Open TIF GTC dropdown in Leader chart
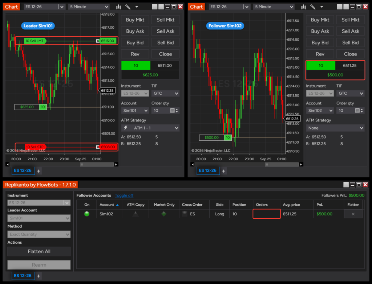Screen dimensions: 372x284 pyautogui.click(x=165, y=93)
